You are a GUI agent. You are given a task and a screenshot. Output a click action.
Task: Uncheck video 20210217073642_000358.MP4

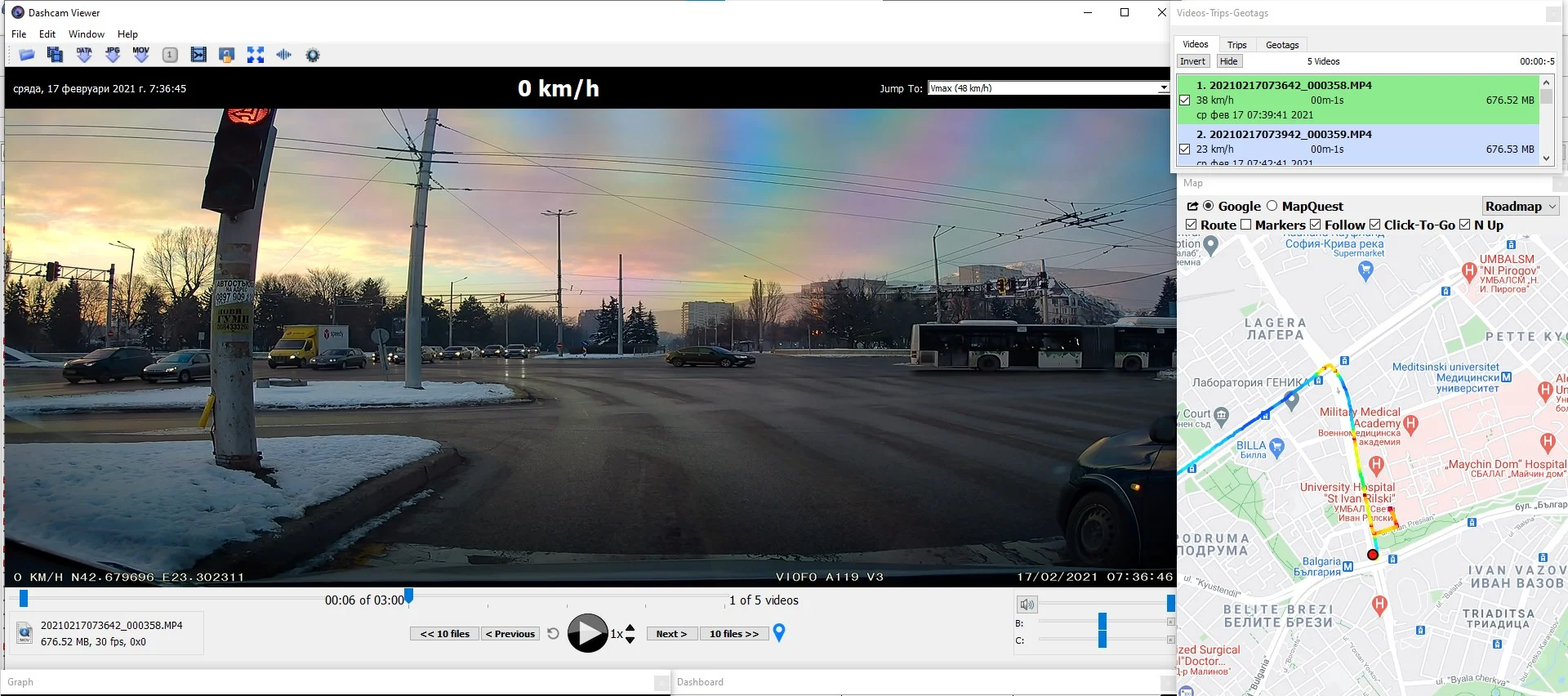(x=1185, y=100)
